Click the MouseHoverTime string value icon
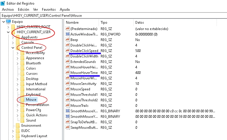227x140 pixels. (x=68, y=73)
